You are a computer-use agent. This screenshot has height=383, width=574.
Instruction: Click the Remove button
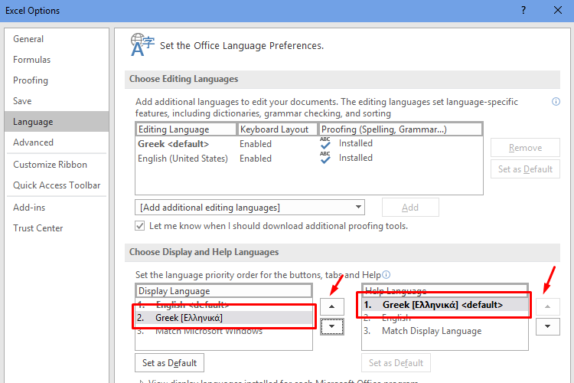(x=525, y=148)
